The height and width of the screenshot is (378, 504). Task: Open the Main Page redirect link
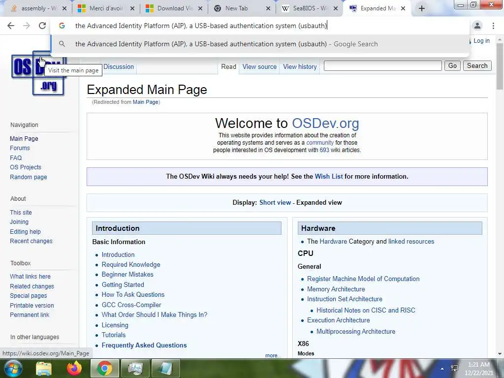pos(146,102)
